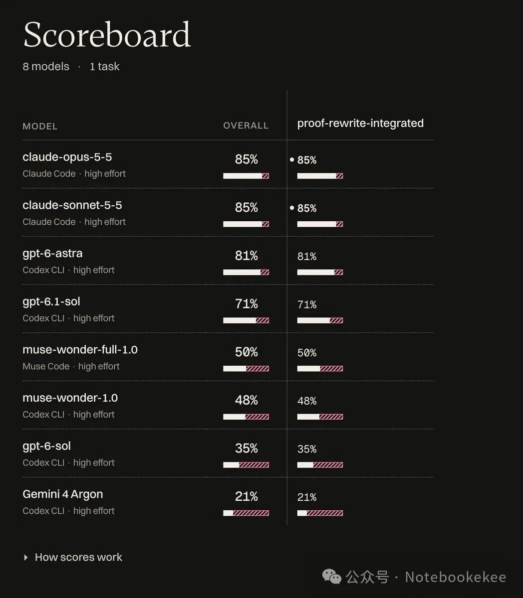Viewport: 523px width, 598px height.
Task: Sort by the OVERALL column header
Action: point(246,126)
